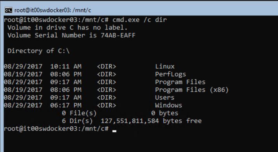Click the 6 Dir(s) count text
This screenshot has height=152, width=278.
(x=77, y=121)
